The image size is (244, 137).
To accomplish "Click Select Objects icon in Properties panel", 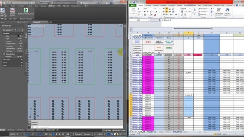I will (19, 30).
